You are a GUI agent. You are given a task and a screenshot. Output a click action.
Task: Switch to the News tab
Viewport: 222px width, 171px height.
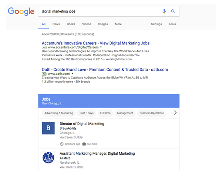click(56, 24)
